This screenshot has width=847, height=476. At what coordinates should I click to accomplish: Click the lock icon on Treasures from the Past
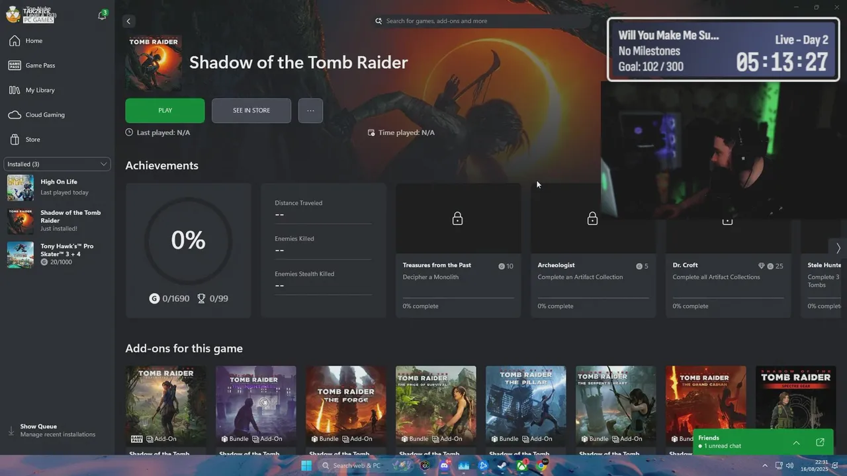click(457, 218)
